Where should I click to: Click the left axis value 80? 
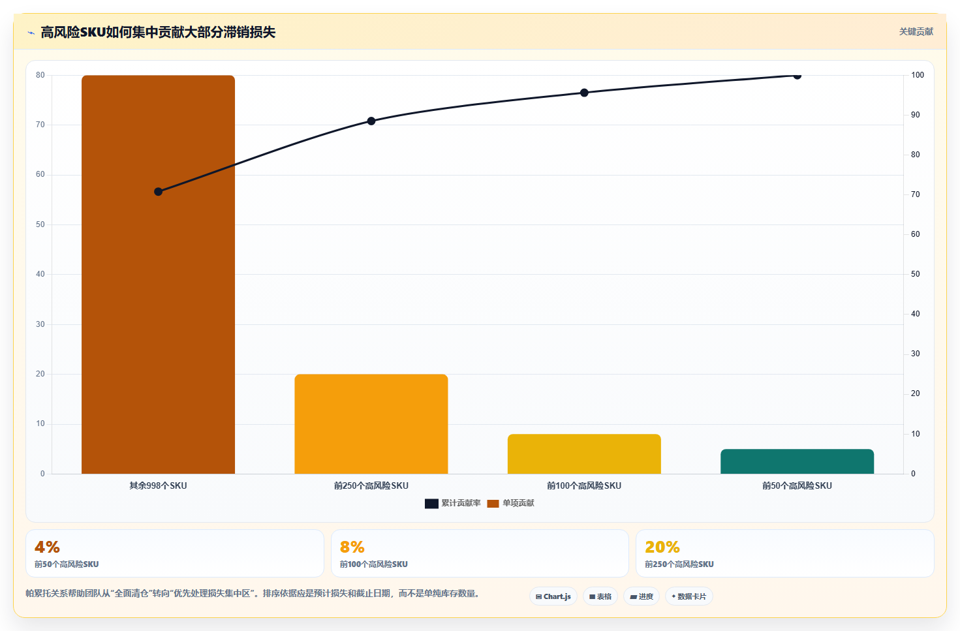(x=40, y=75)
